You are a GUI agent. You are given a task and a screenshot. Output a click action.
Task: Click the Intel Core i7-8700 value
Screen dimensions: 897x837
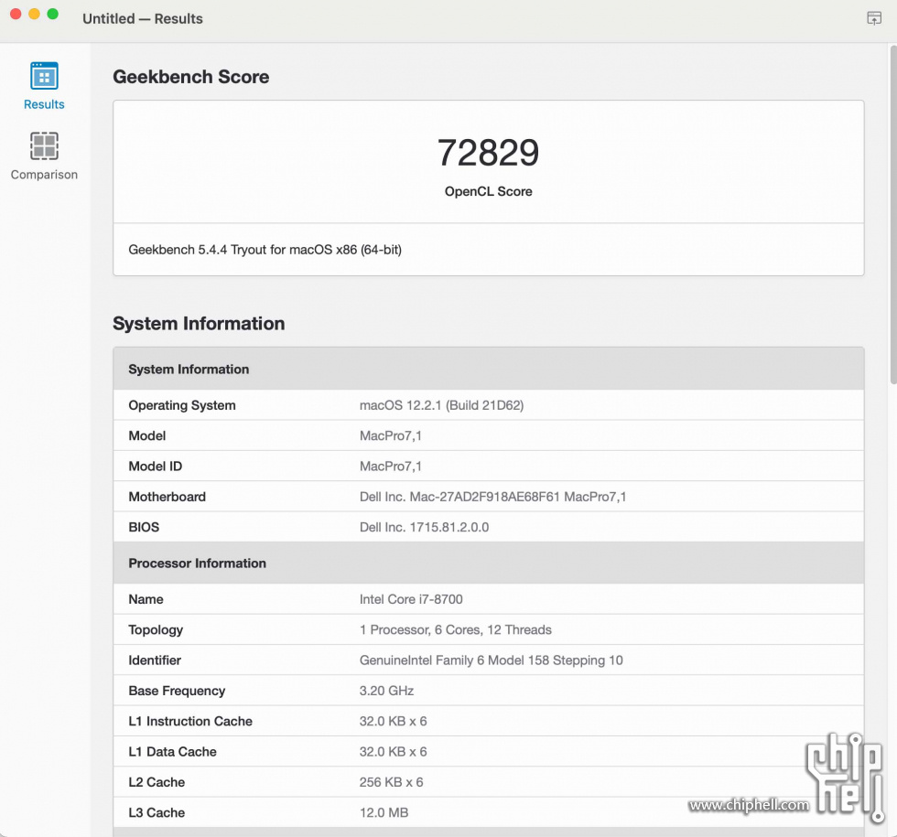[x=411, y=599]
